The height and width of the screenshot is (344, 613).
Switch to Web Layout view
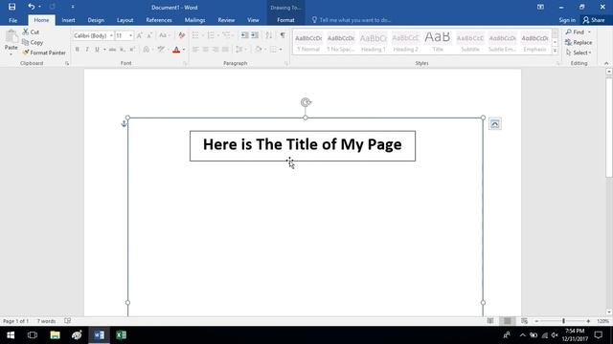pyautogui.click(x=524, y=321)
